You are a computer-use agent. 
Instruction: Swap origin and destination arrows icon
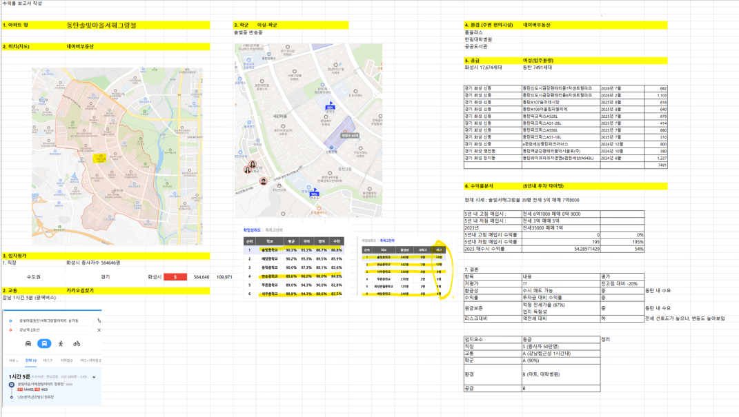[99, 321]
